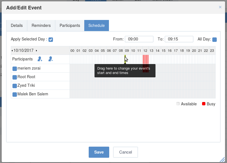Toggle Apply Selected Day checkbox
Screen dimensions: 227x163
pyautogui.click(x=51, y=40)
